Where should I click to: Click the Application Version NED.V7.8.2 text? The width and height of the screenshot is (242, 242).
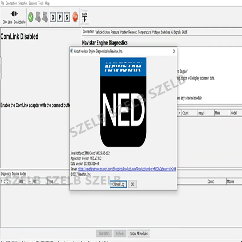point(86,159)
